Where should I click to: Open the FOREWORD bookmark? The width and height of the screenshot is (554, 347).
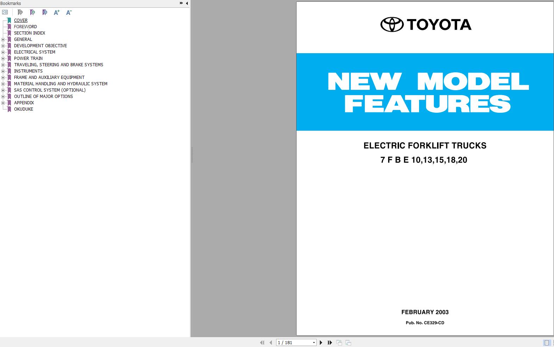pos(25,27)
